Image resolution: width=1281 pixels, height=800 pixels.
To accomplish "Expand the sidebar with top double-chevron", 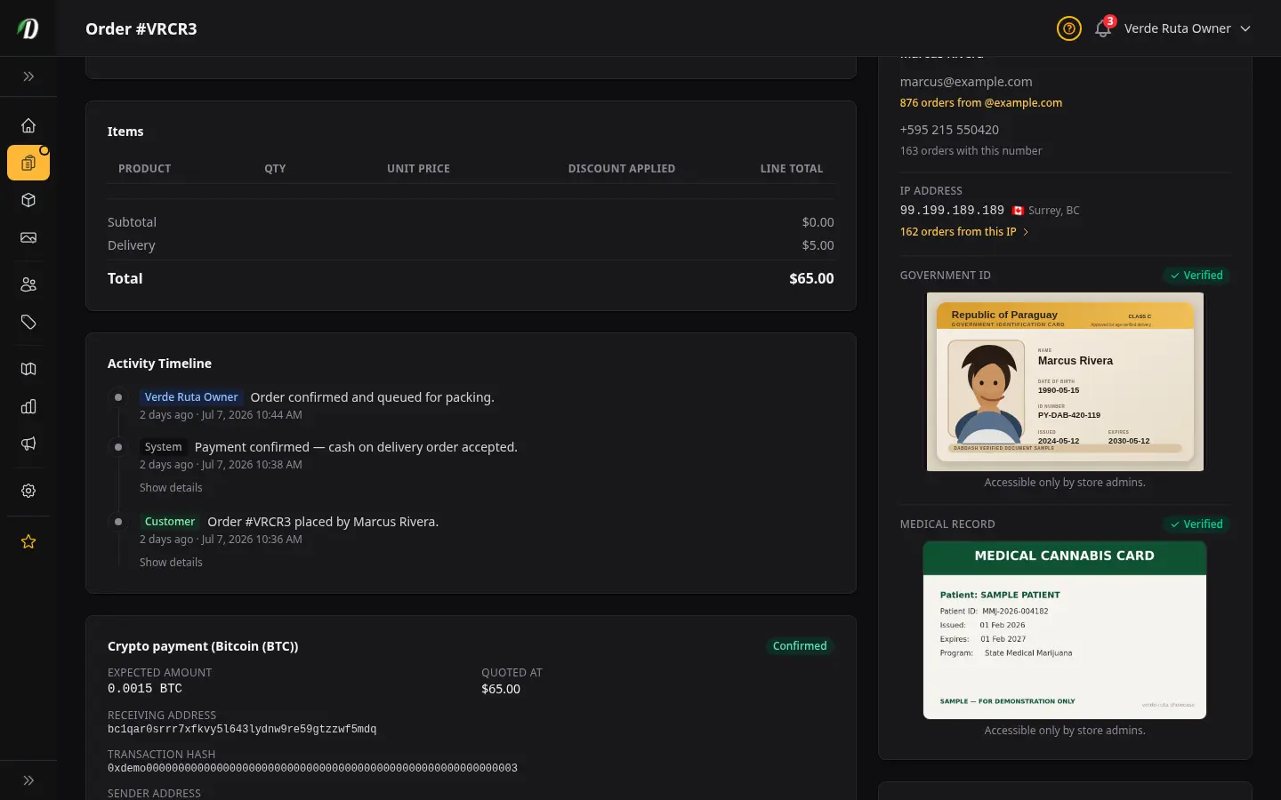I will tap(28, 76).
